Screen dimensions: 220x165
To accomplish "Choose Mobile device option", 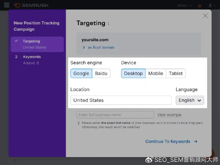I will (x=156, y=74).
